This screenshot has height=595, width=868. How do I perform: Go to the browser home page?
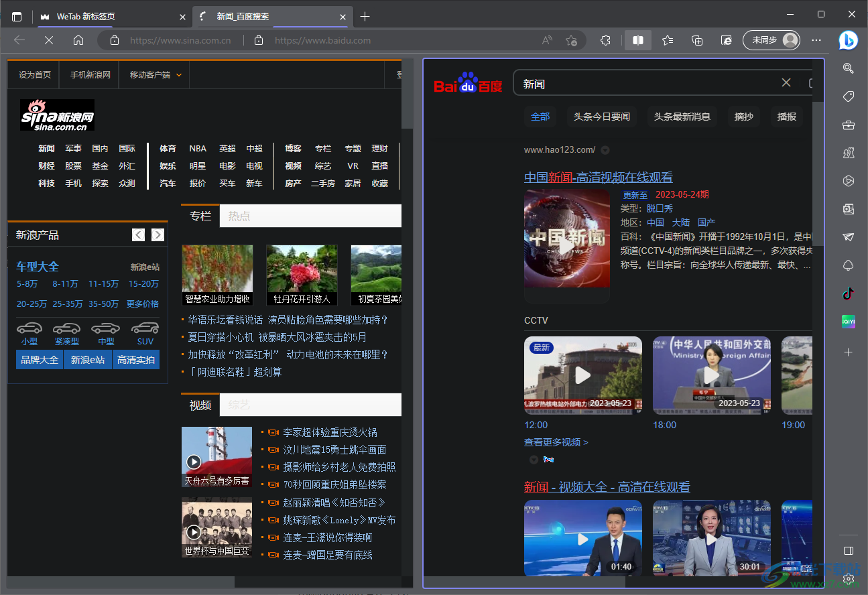78,40
